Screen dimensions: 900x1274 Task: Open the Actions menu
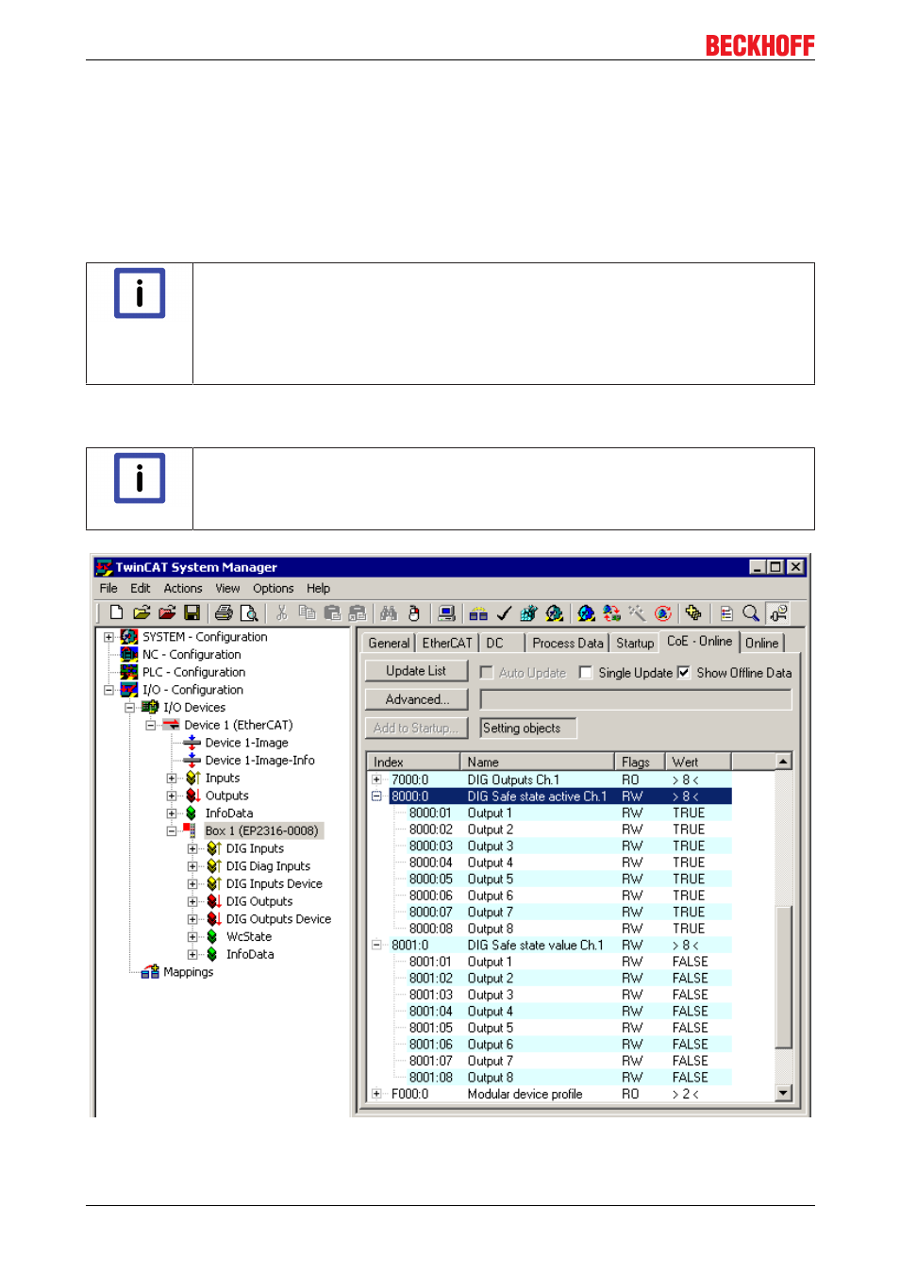tap(183, 588)
